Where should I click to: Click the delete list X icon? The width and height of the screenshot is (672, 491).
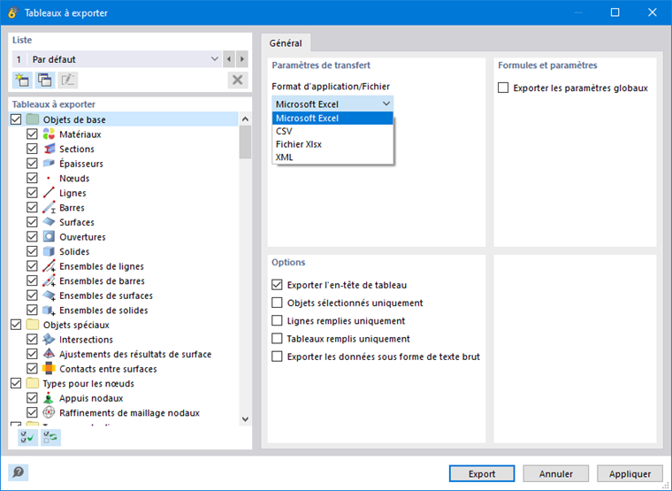click(237, 81)
